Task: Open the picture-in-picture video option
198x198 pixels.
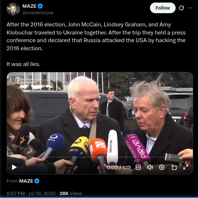Action: pyautogui.click(x=174, y=167)
